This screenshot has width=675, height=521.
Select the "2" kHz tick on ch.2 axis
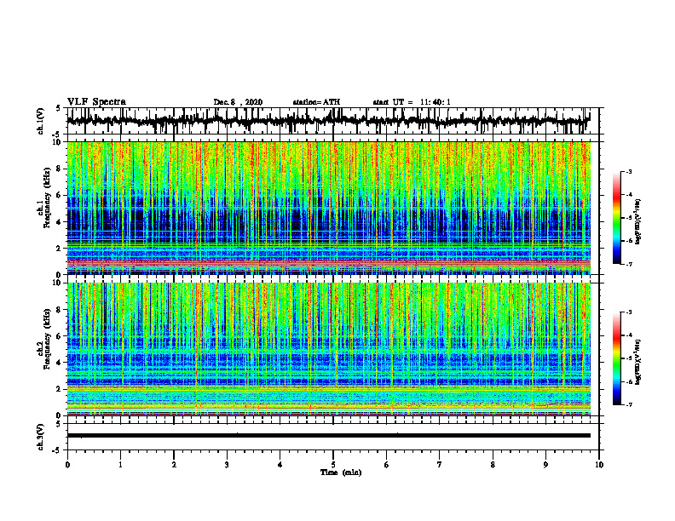[x=60, y=389]
